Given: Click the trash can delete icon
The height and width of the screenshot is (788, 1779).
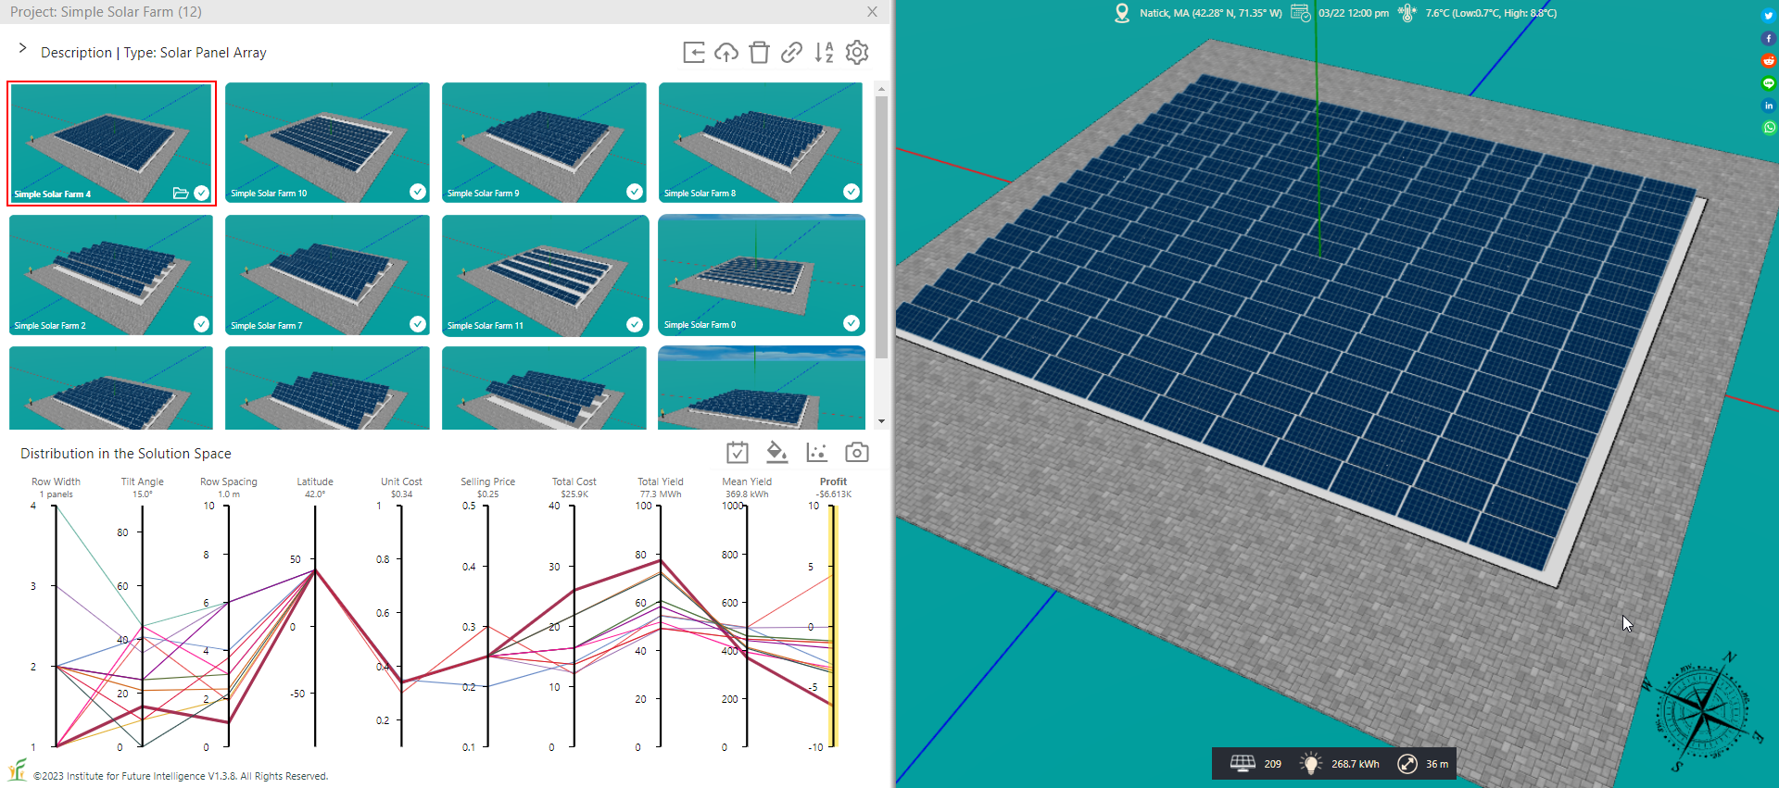Looking at the screenshot, I should (759, 53).
